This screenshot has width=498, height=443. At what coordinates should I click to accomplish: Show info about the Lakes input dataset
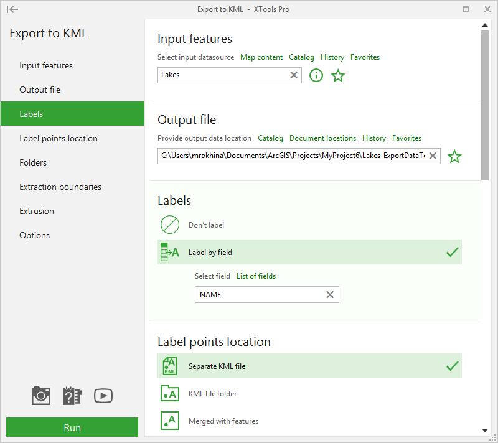click(x=316, y=75)
